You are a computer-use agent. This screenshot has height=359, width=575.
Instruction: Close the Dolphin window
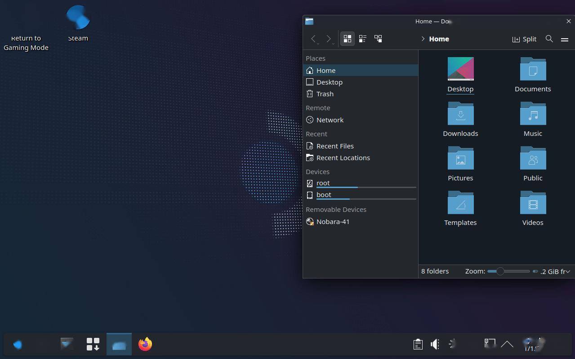click(568, 21)
